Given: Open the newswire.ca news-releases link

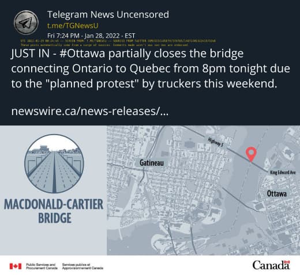Looking at the screenshot, I should point(90,111).
